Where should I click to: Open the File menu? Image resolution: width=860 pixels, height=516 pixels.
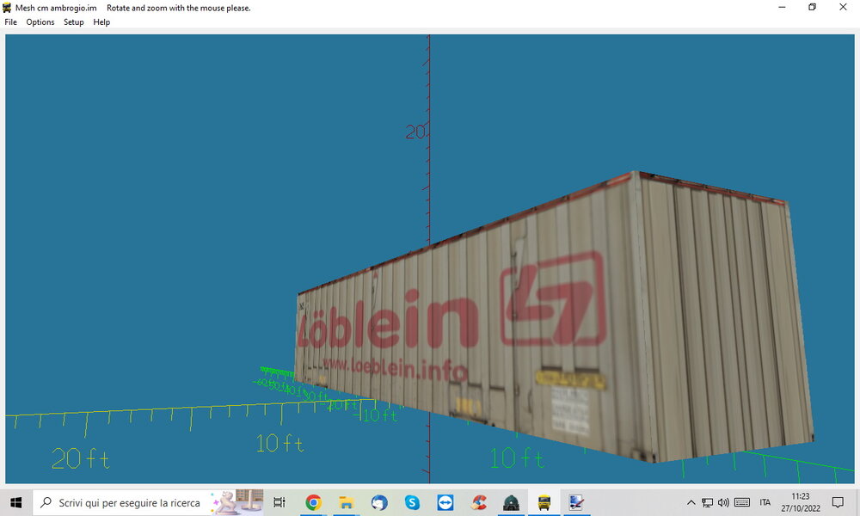11,22
